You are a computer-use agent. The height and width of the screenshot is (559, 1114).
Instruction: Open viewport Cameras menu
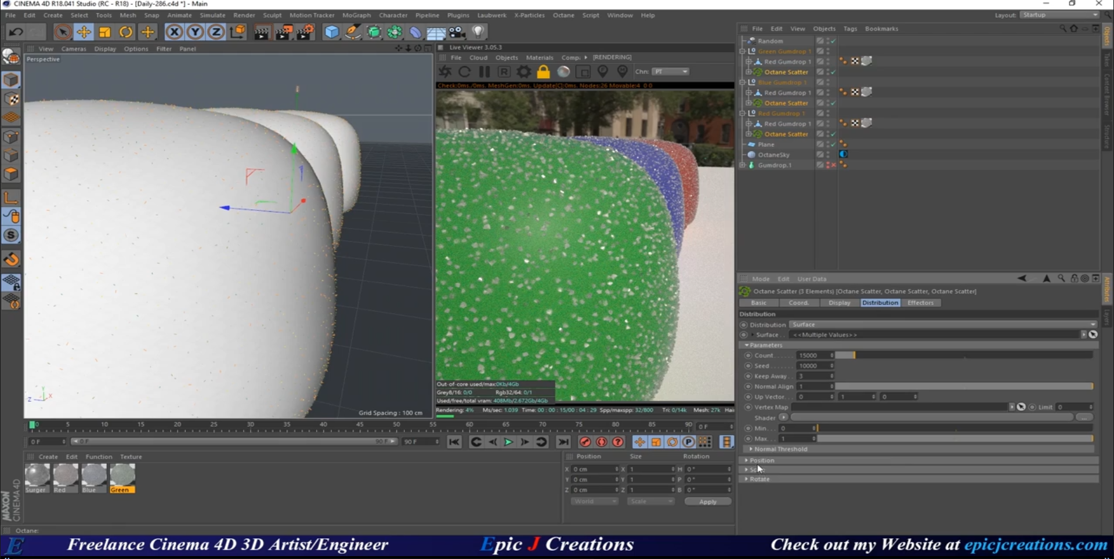(74, 49)
